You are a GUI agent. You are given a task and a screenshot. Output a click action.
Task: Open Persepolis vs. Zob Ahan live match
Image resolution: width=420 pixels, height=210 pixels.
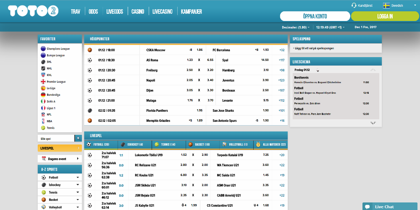(307, 103)
